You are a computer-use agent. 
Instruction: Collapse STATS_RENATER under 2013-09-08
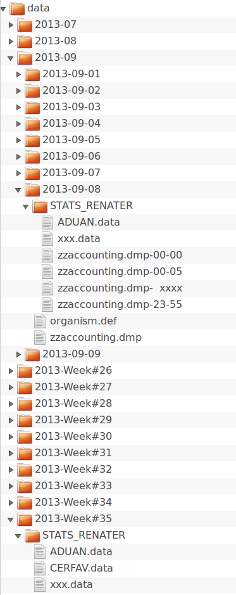pyautogui.click(x=26, y=207)
